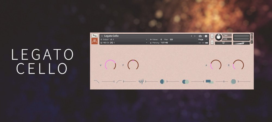This screenshot has width=272, height=122.
Task: Go to next instrument with right arrow
Action: pos(195,36)
